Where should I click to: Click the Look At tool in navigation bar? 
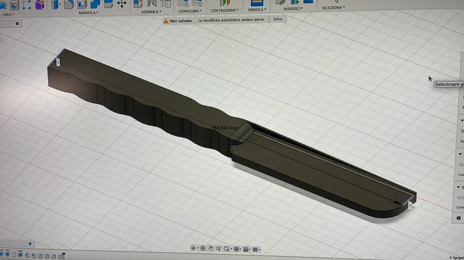point(203,248)
